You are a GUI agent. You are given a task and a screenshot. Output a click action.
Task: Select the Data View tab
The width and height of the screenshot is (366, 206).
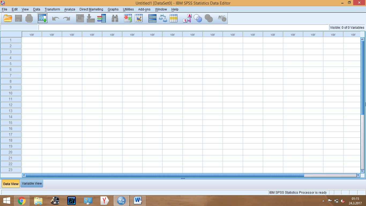pyautogui.click(x=11, y=184)
